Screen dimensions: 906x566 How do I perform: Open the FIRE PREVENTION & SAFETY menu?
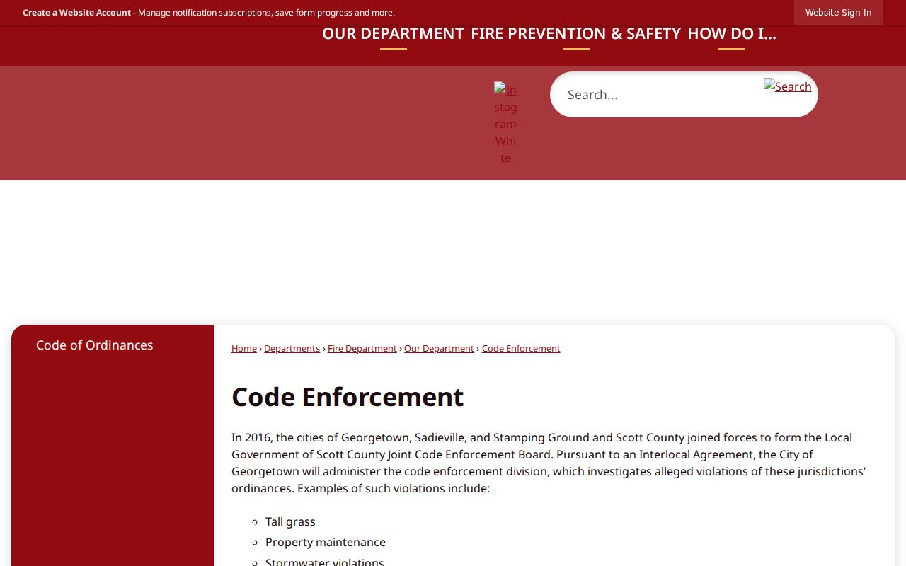[x=575, y=34]
